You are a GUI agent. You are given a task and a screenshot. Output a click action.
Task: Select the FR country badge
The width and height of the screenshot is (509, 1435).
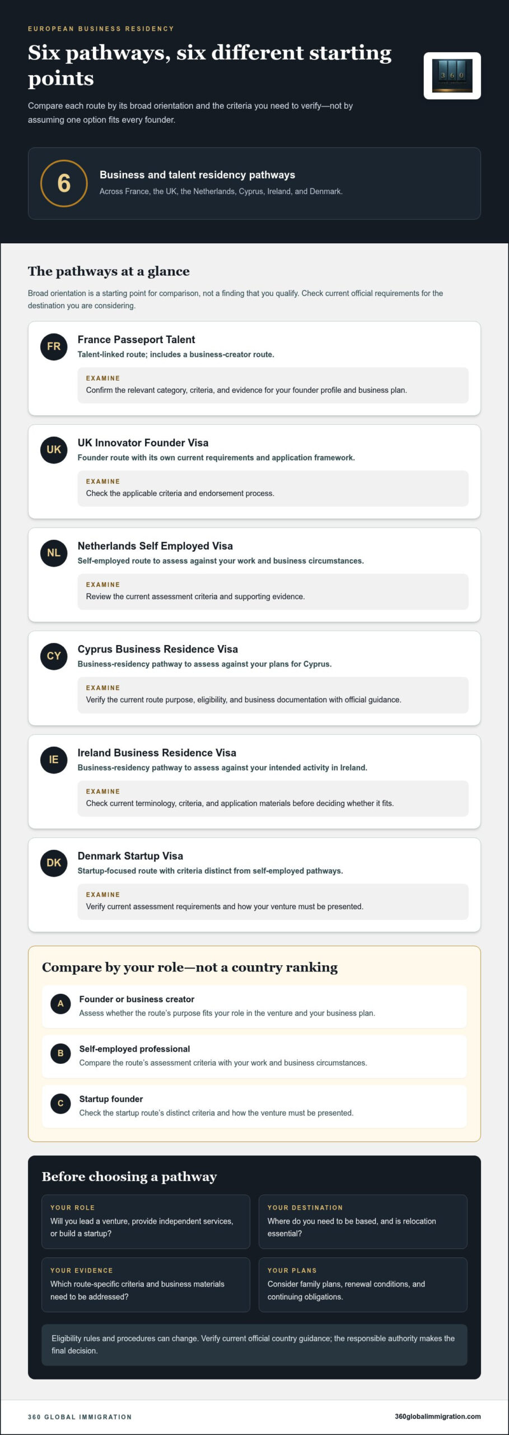point(54,346)
